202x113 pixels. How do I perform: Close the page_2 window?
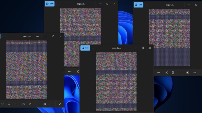150,48
